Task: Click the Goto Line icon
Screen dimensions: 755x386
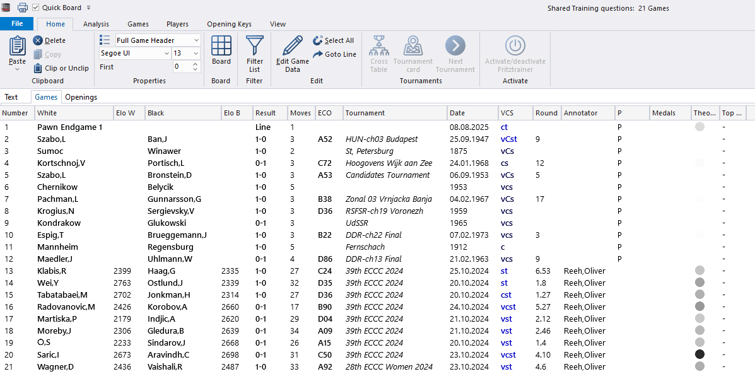Action: [x=318, y=54]
